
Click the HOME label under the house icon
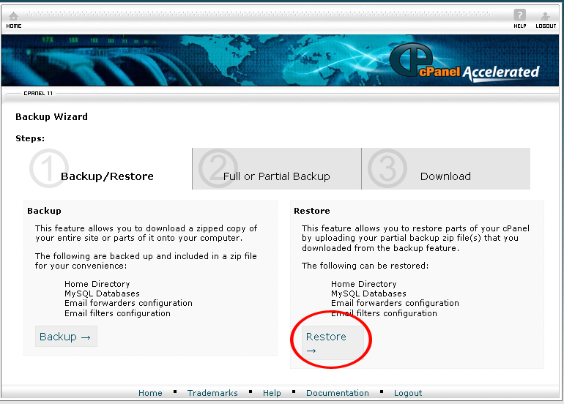tap(14, 26)
